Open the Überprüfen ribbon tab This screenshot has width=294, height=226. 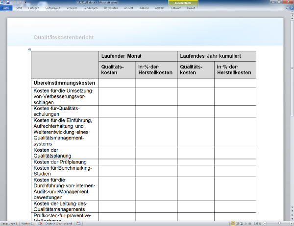click(111, 8)
